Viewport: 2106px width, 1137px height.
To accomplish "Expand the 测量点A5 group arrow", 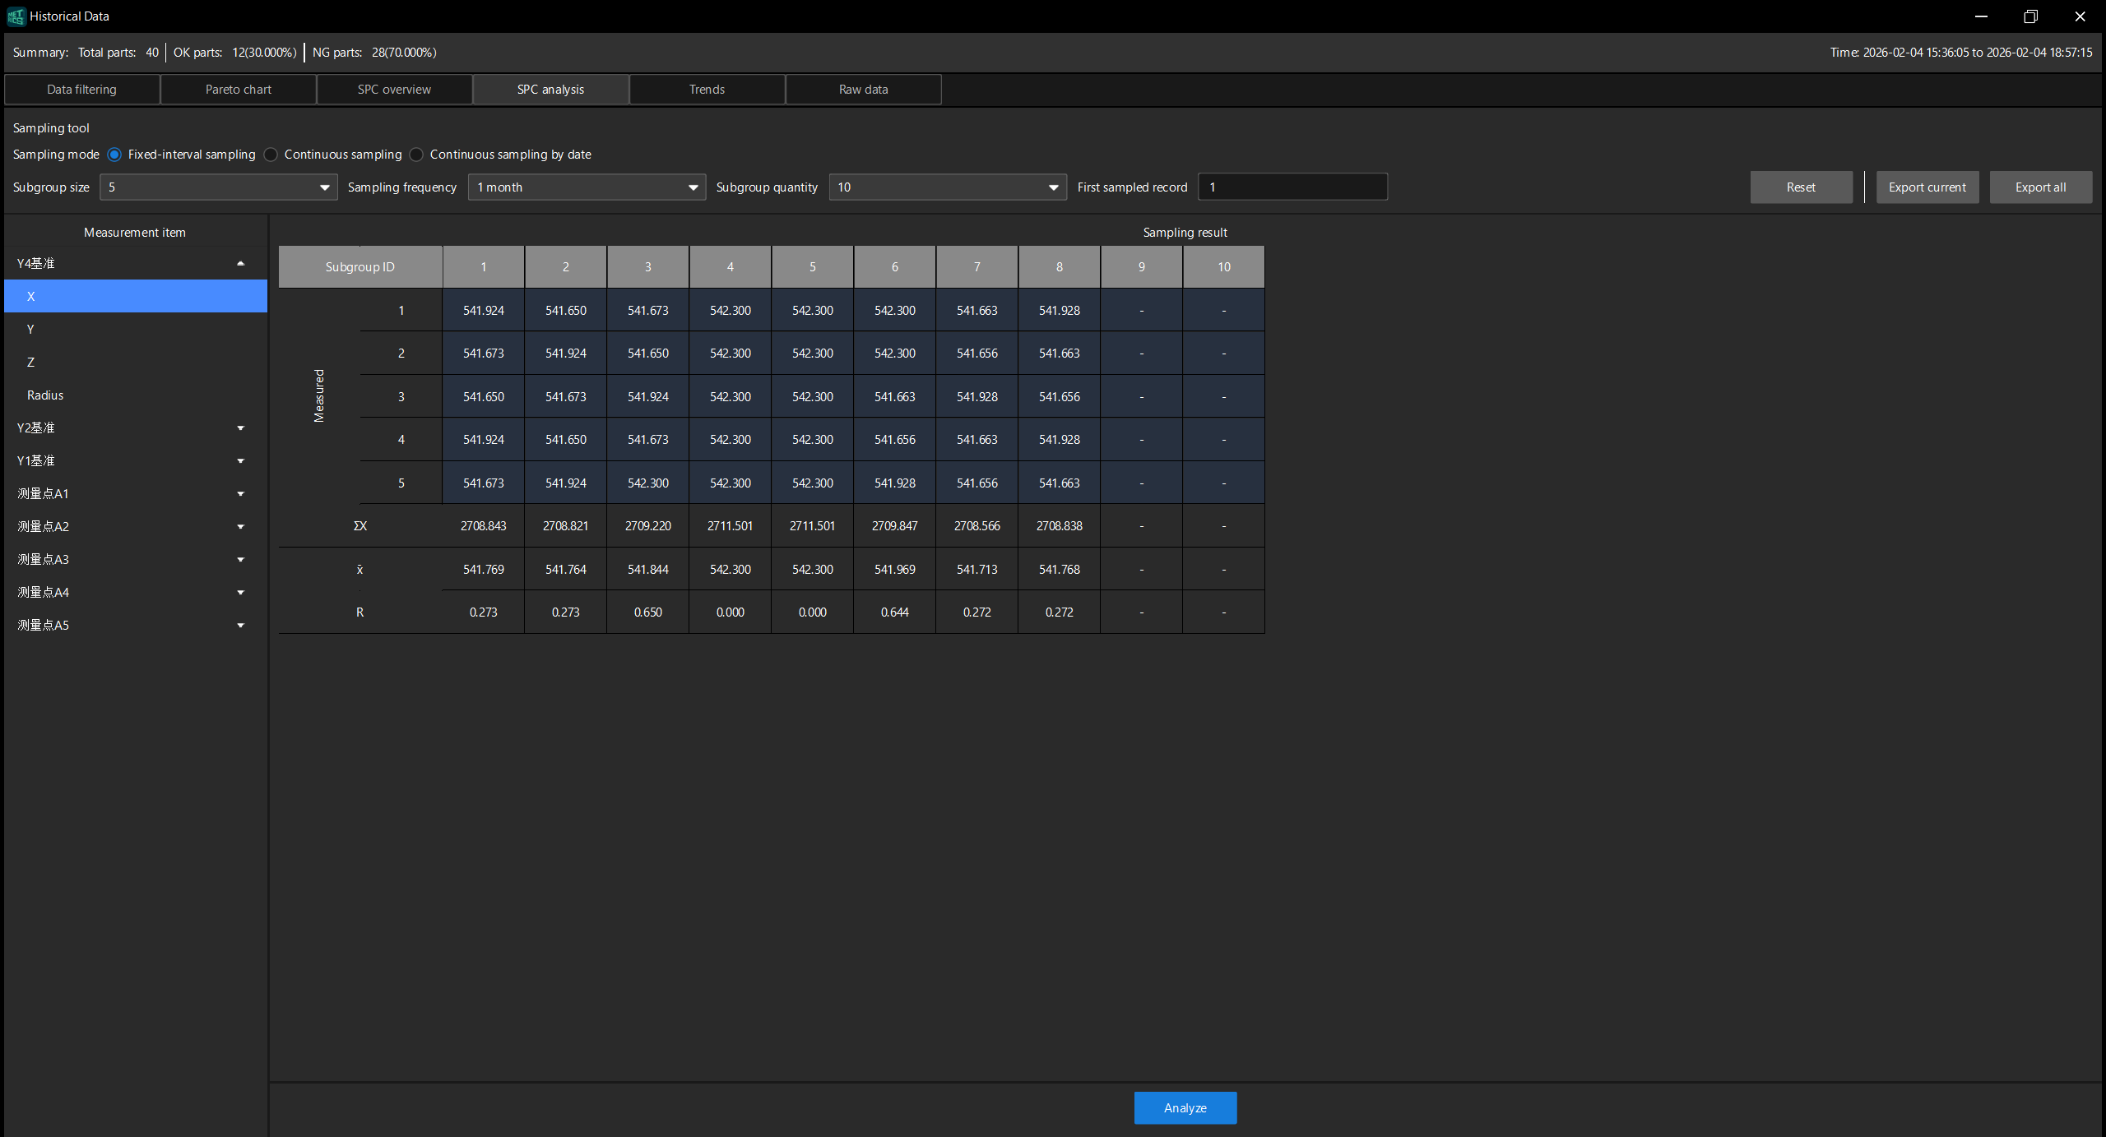I will (240, 625).
